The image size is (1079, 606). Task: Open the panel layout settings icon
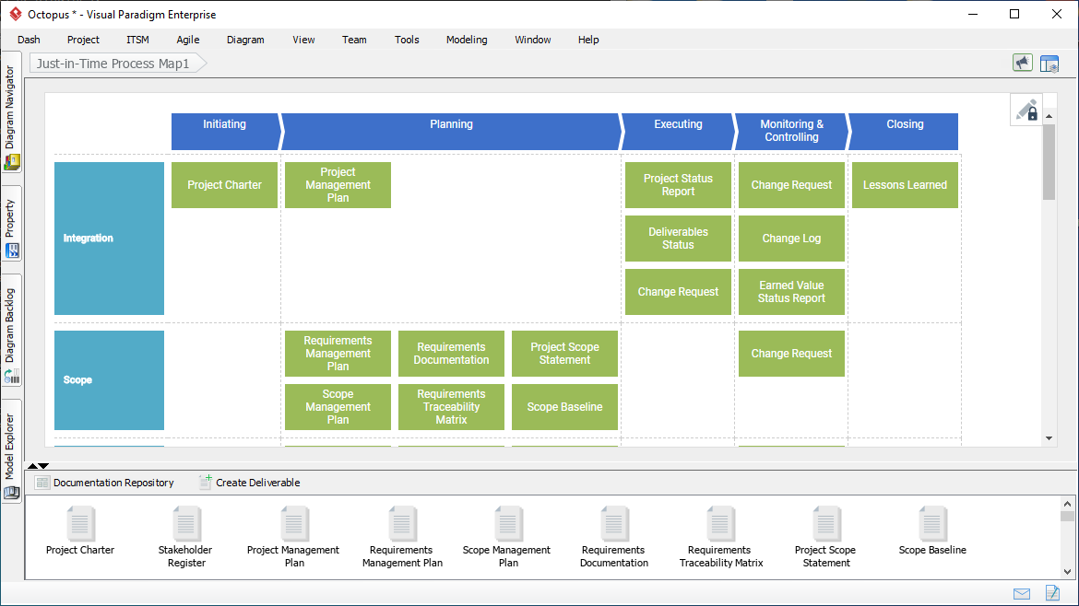click(x=1049, y=64)
